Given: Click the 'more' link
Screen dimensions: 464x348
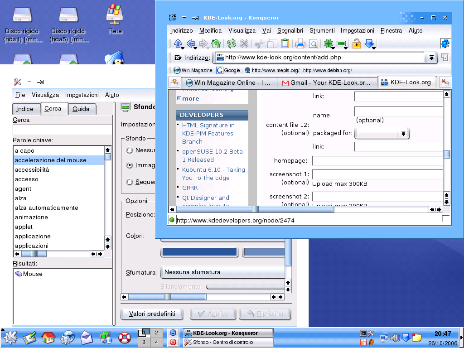Looking at the screenshot, I should click(x=191, y=98).
